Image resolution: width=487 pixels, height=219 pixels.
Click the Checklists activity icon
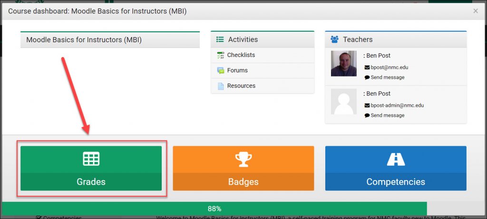pos(221,55)
